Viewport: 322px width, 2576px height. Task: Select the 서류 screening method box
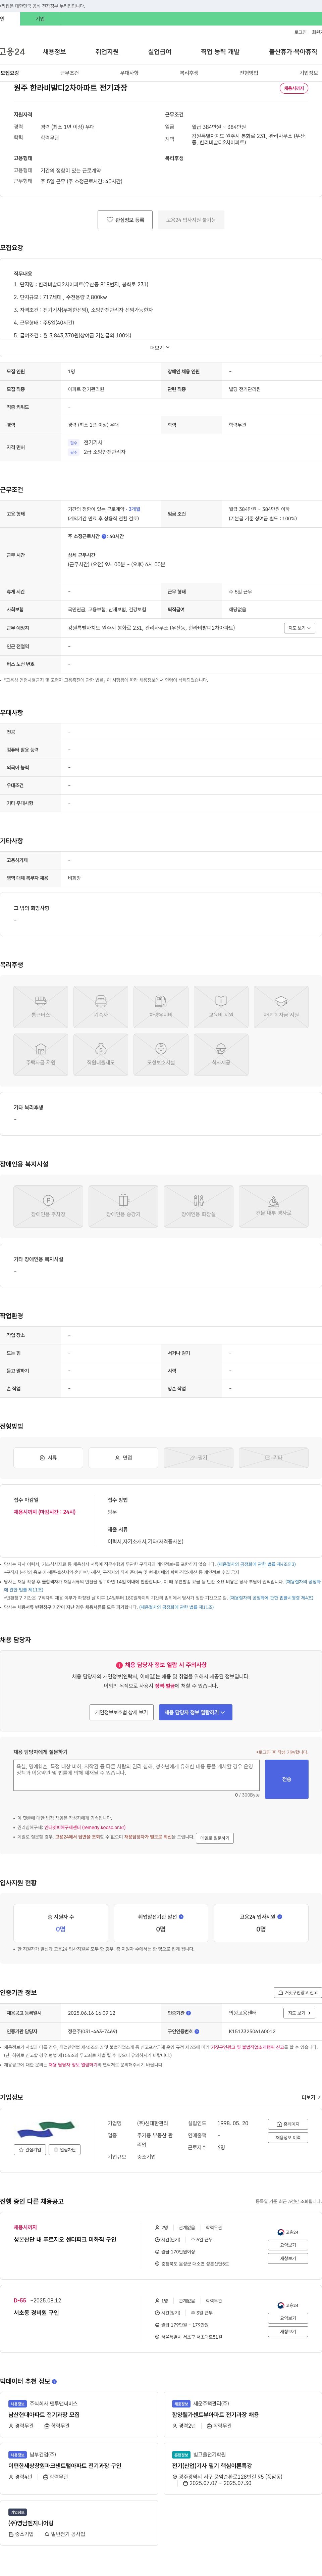point(48,1457)
